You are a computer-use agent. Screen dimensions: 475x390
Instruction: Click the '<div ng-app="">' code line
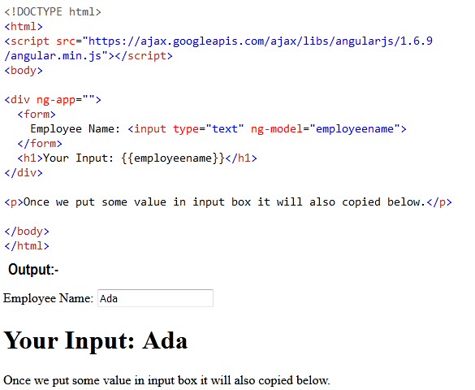(53, 99)
